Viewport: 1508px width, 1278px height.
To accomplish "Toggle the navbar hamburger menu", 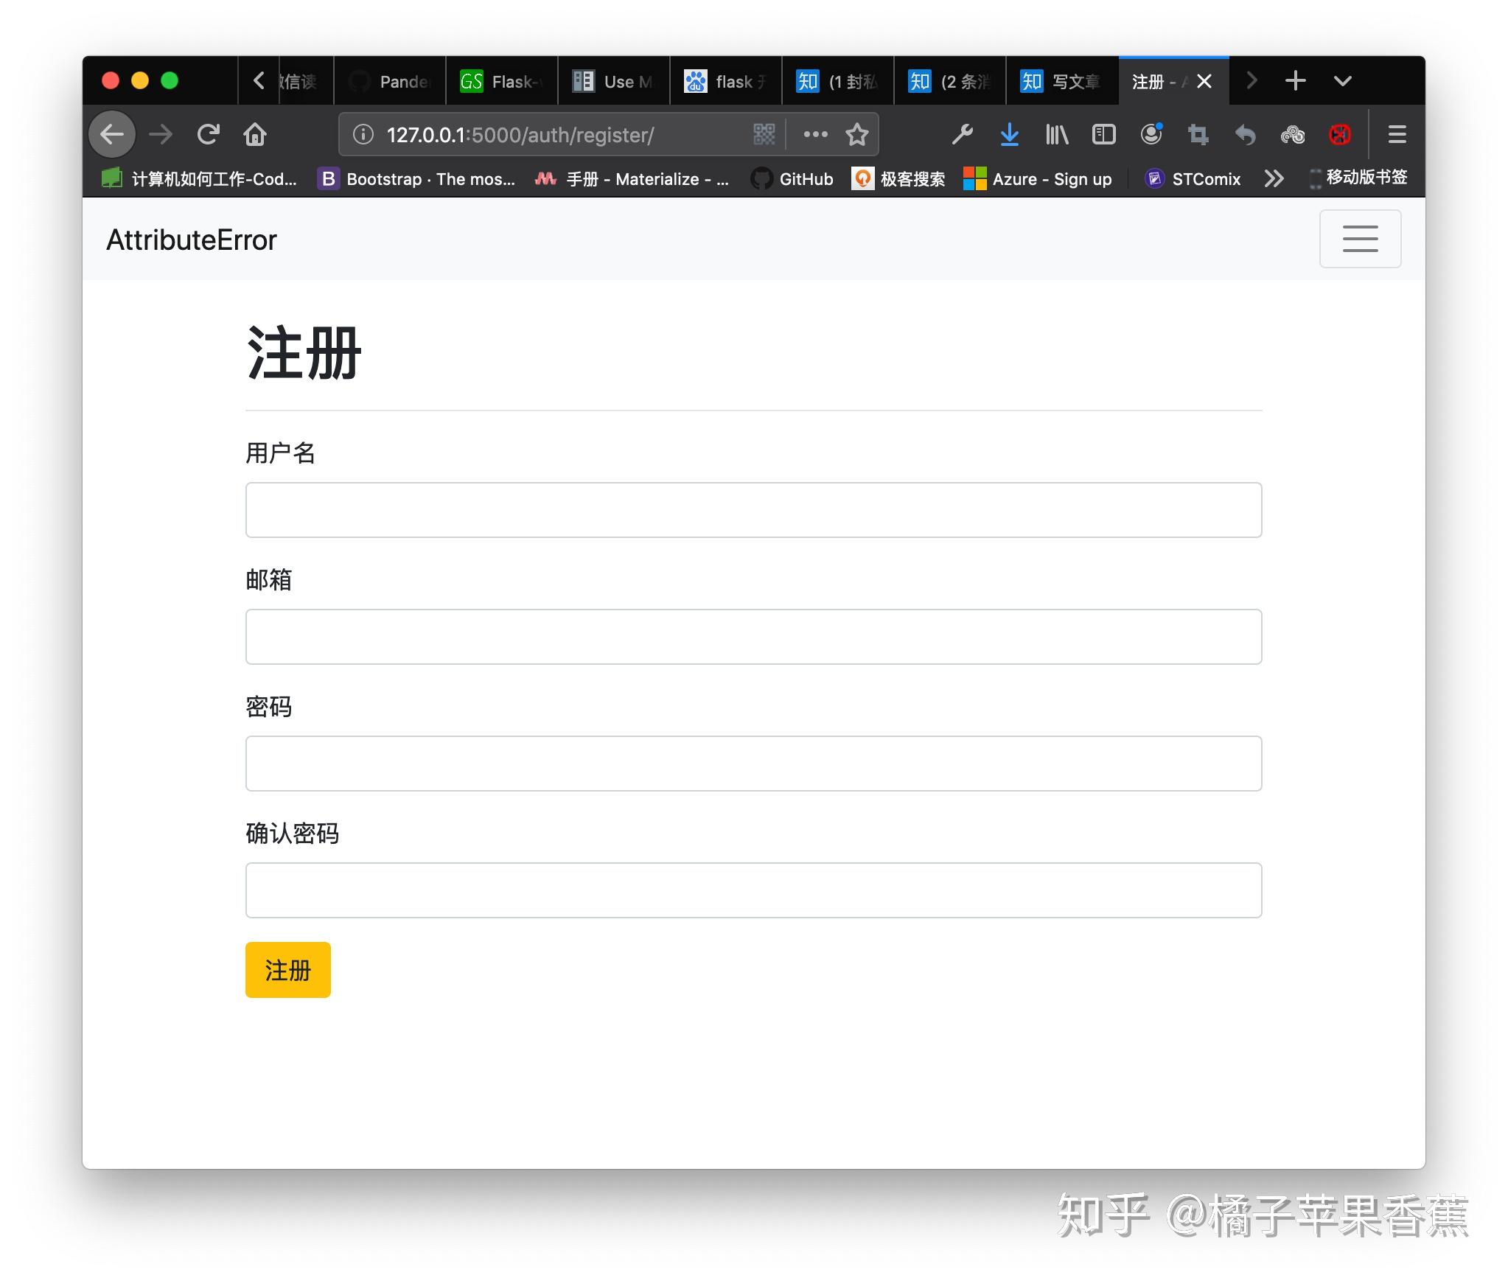I will pyautogui.click(x=1359, y=239).
